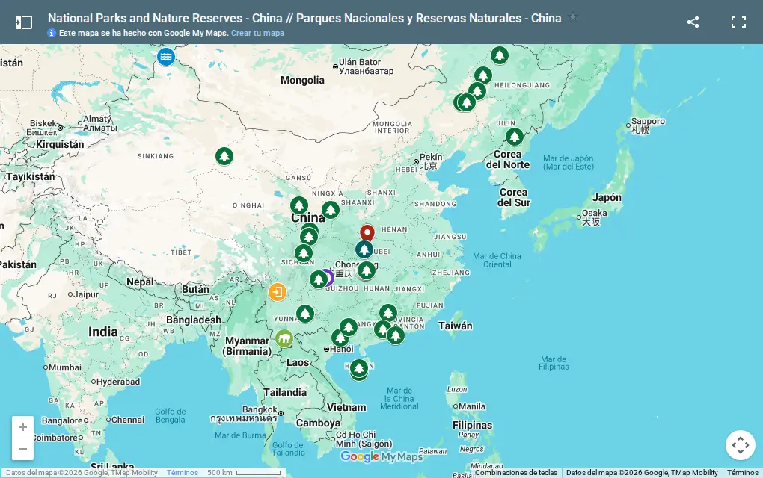Select the northernmost tree marker in Heilongjiang
Screen dimensions: 763x478
(x=499, y=55)
